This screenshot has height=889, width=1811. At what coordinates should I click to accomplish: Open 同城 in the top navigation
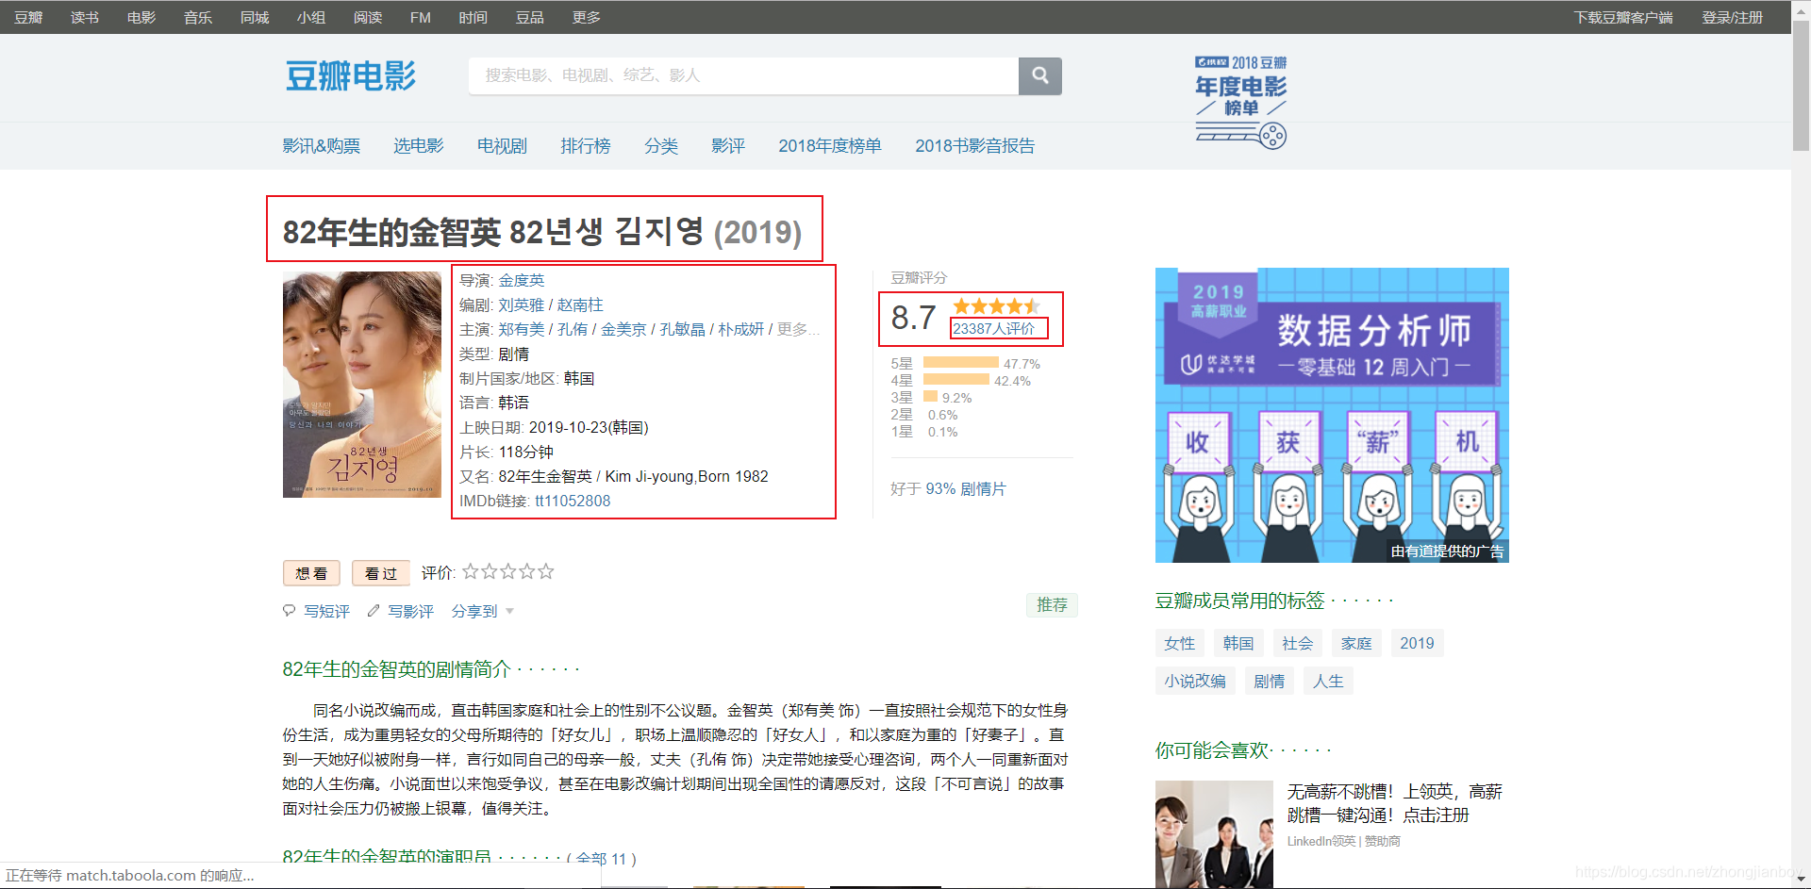click(x=255, y=17)
